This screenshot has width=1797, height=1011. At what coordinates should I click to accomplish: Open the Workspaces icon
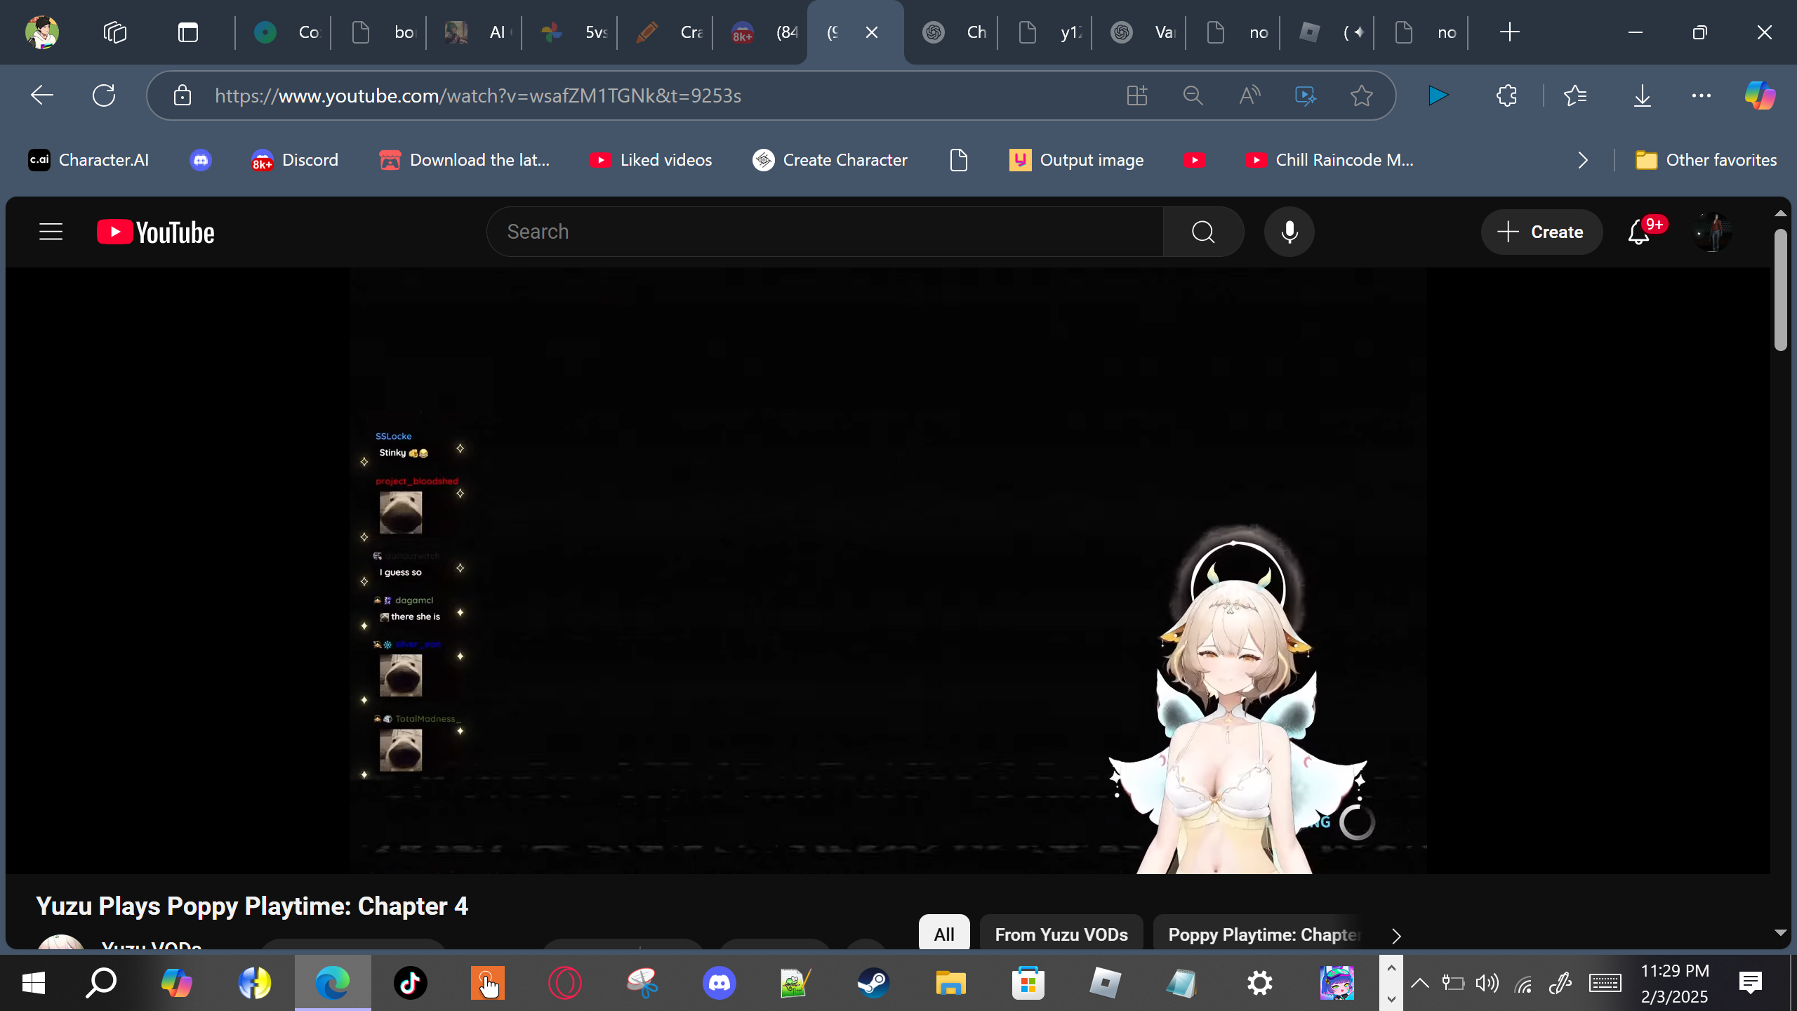pos(115,32)
